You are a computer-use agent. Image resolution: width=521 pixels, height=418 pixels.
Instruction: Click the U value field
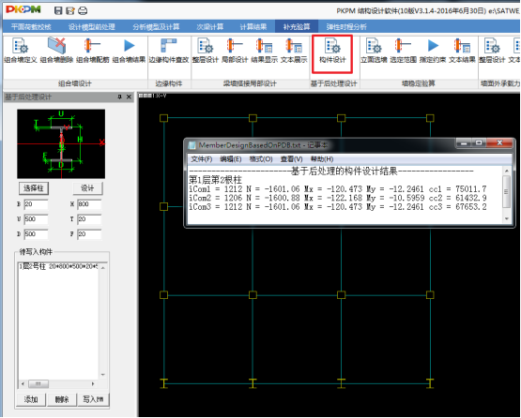(x=36, y=219)
